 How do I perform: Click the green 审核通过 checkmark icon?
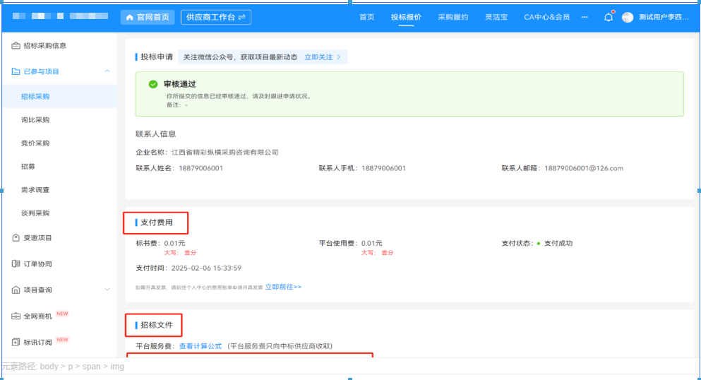pyautogui.click(x=153, y=84)
